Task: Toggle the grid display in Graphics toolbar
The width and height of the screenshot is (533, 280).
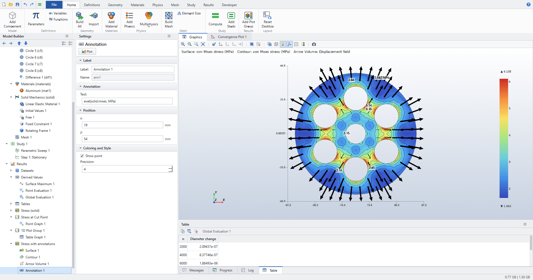Action: (x=296, y=44)
